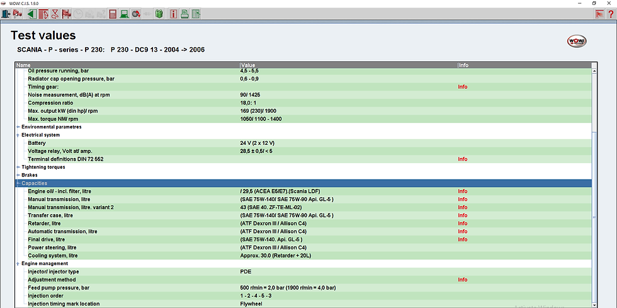Click the Name column header
This screenshot has height=308, width=617.
point(128,65)
